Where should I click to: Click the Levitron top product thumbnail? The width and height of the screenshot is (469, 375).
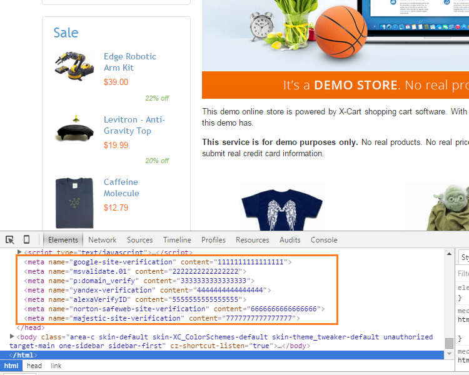(x=75, y=128)
